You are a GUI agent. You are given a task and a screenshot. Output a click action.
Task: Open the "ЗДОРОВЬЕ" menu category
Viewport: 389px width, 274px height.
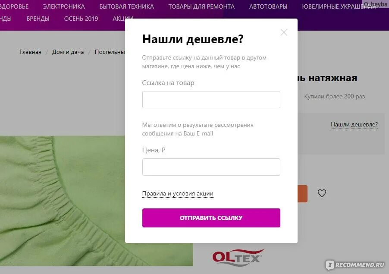pos(14,6)
